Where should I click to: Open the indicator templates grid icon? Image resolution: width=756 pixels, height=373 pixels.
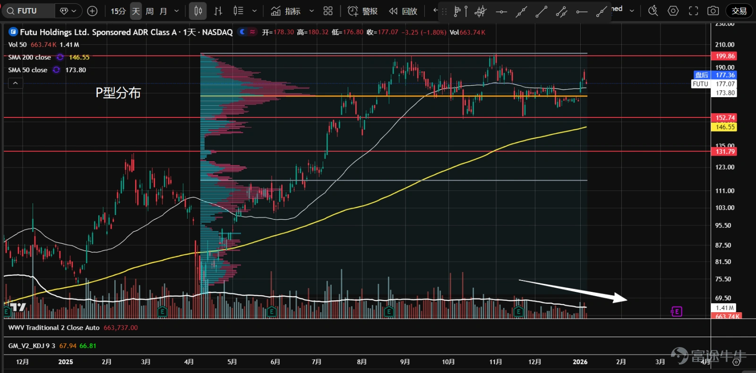click(x=328, y=11)
